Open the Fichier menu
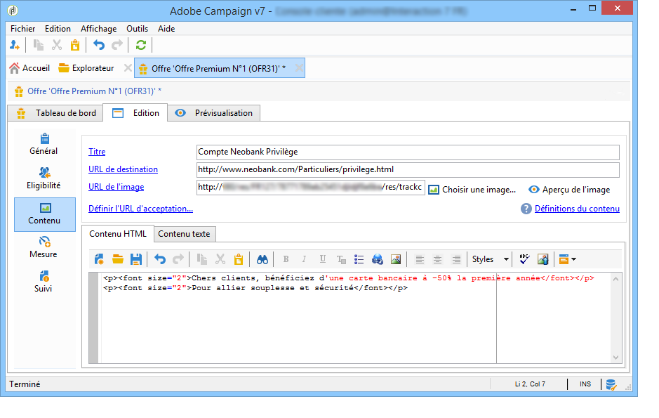 [22, 29]
